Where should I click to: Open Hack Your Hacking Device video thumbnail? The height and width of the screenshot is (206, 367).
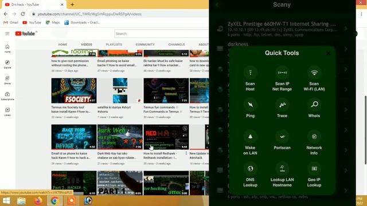point(74,137)
